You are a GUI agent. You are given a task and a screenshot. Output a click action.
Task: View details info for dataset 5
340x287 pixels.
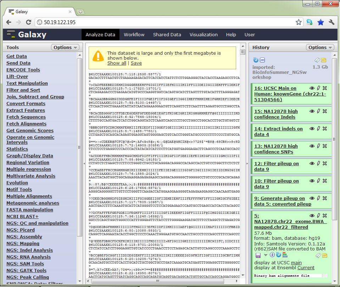click(272, 255)
